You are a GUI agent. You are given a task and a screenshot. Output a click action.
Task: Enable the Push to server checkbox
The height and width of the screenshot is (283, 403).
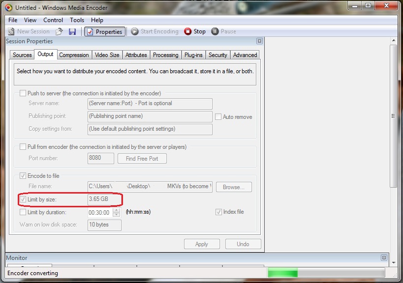point(23,93)
